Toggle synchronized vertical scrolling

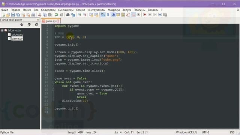coord(91,15)
